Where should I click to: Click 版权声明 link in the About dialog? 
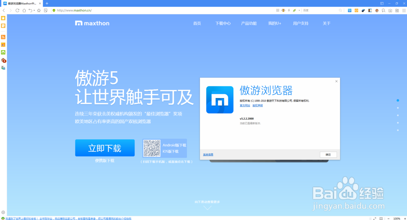(x=258, y=106)
